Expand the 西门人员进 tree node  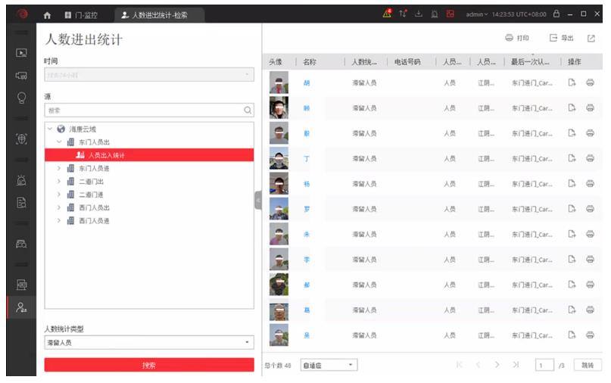tap(60, 220)
